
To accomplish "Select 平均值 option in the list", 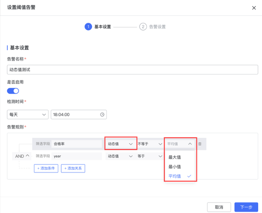I will pos(180,176).
